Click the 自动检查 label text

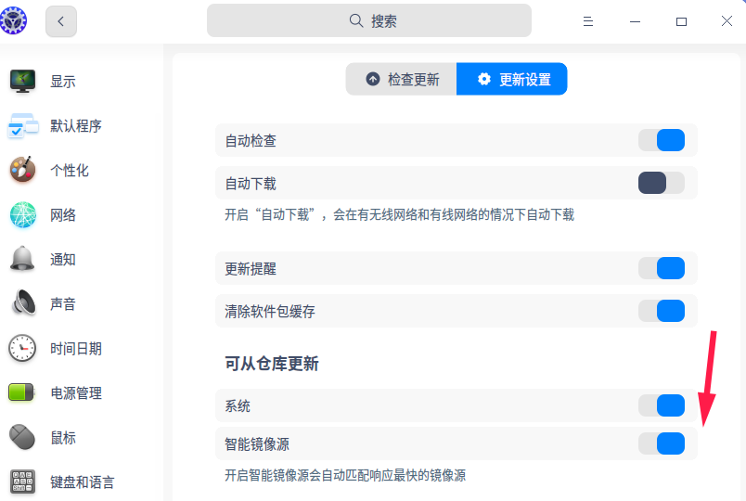tap(251, 141)
